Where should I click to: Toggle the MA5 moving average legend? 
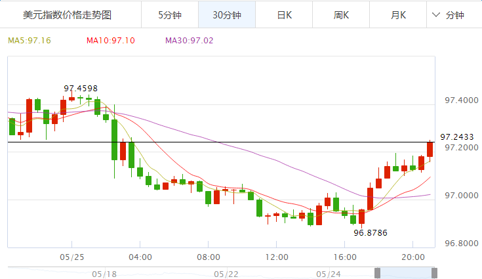click(29, 41)
